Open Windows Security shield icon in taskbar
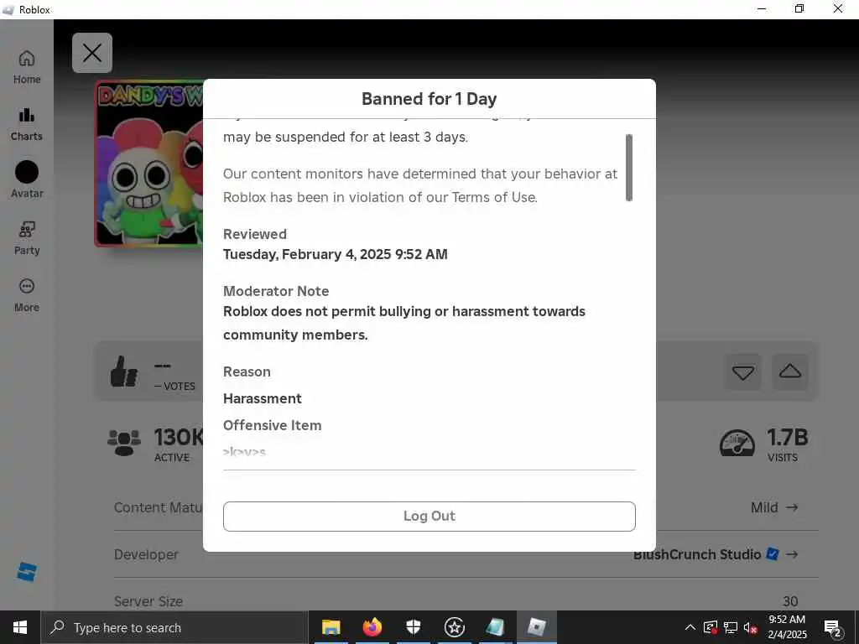Image resolution: width=859 pixels, height=644 pixels. click(x=413, y=627)
